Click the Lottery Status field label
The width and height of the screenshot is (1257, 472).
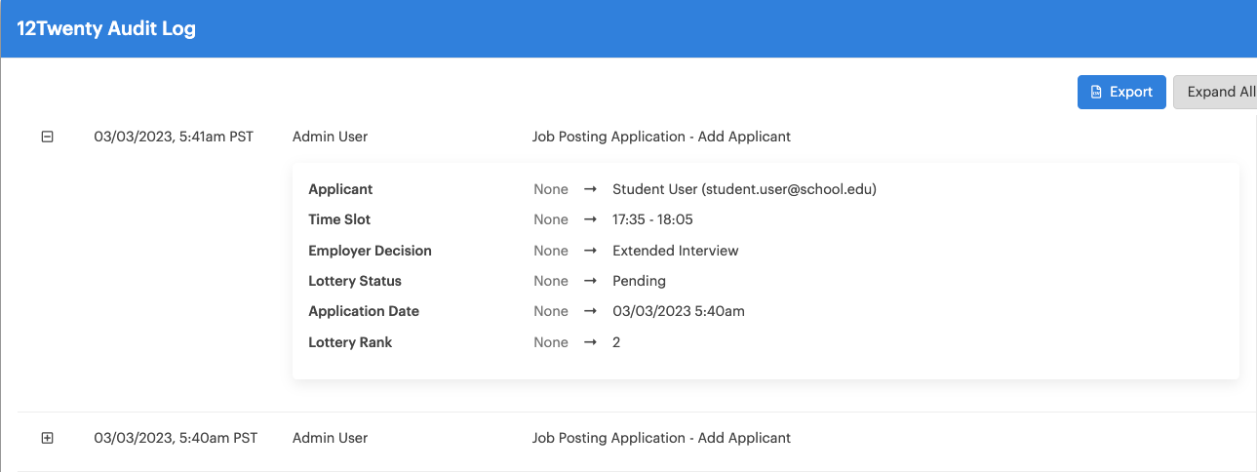(355, 281)
